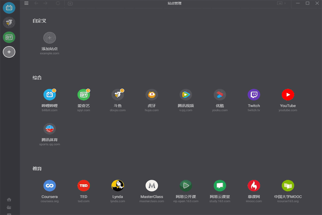Click the TED site icon
The height and width of the screenshot is (215, 322).
click(84, 186)
